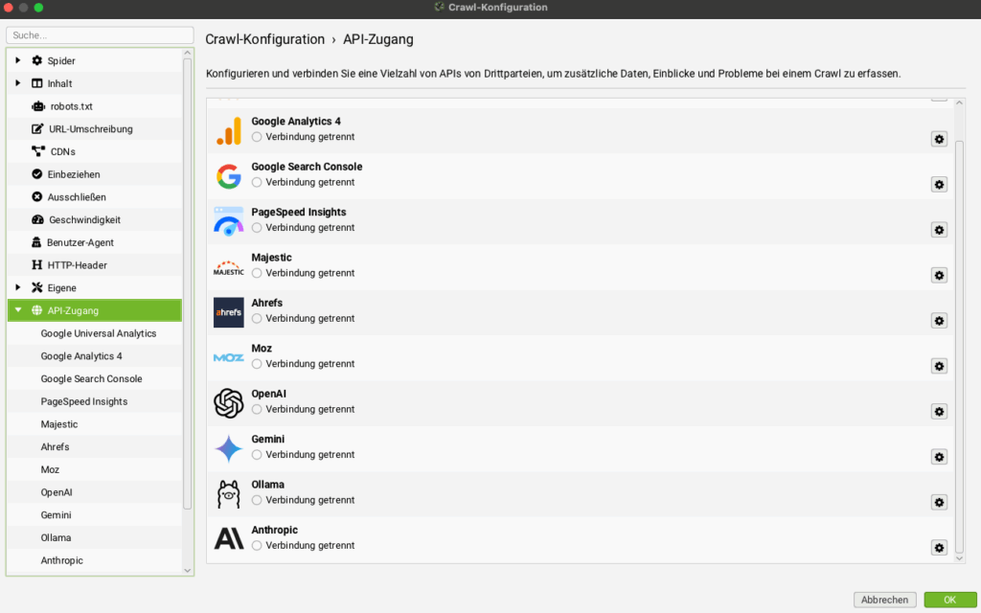The height and width of the screenshot is (613, 981).
Task: Collapse the API-Zugang tree section
Action: pos(17,310)
